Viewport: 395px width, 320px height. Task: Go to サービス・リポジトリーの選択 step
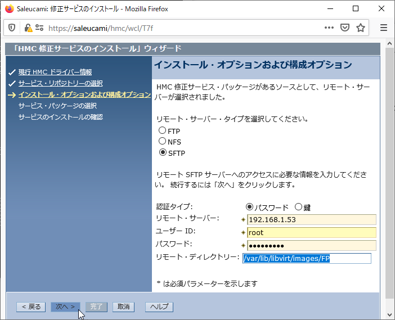(60, 83)
